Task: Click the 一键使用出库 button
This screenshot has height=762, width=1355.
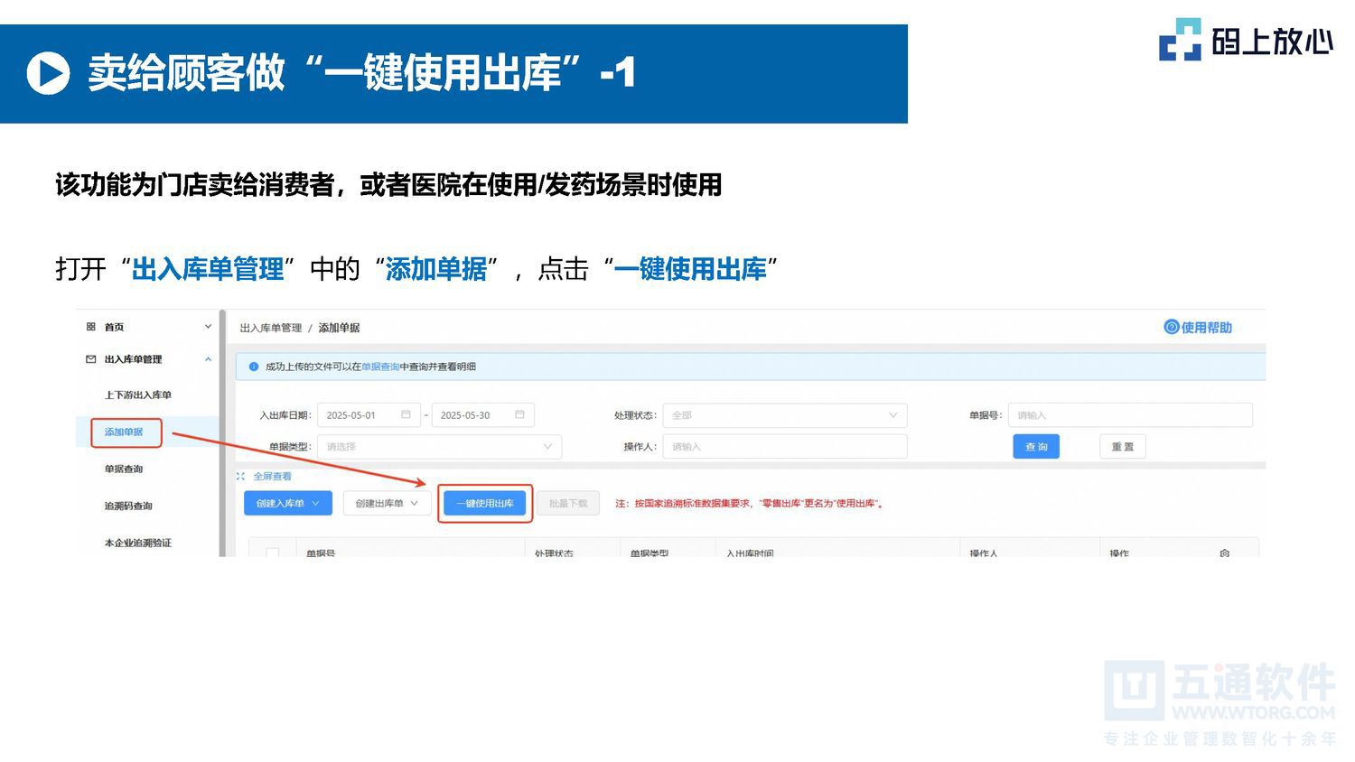Action: tap(485, 503)
